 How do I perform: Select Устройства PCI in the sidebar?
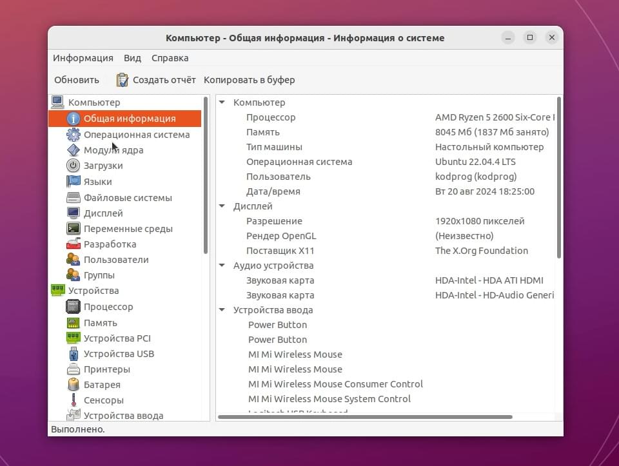click(117, 338)
